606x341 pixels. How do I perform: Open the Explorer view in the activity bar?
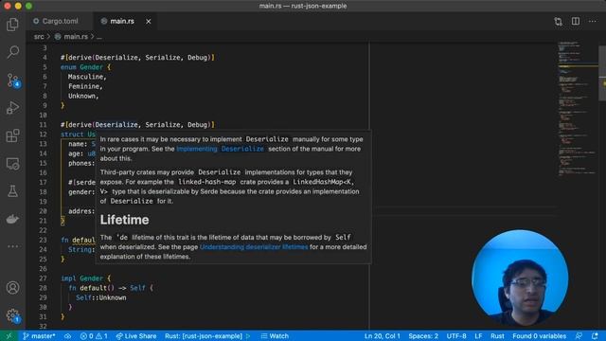(x=12, y=25)
